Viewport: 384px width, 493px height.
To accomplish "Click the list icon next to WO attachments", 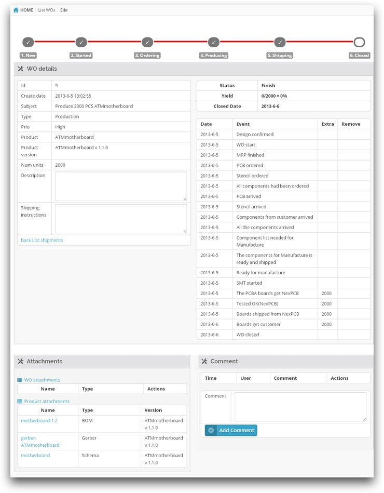I will point(20,380).
